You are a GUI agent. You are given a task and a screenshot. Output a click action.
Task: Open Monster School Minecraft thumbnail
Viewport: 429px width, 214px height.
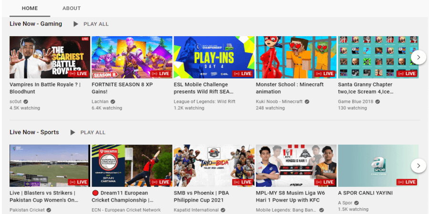[x=296, y=58]
